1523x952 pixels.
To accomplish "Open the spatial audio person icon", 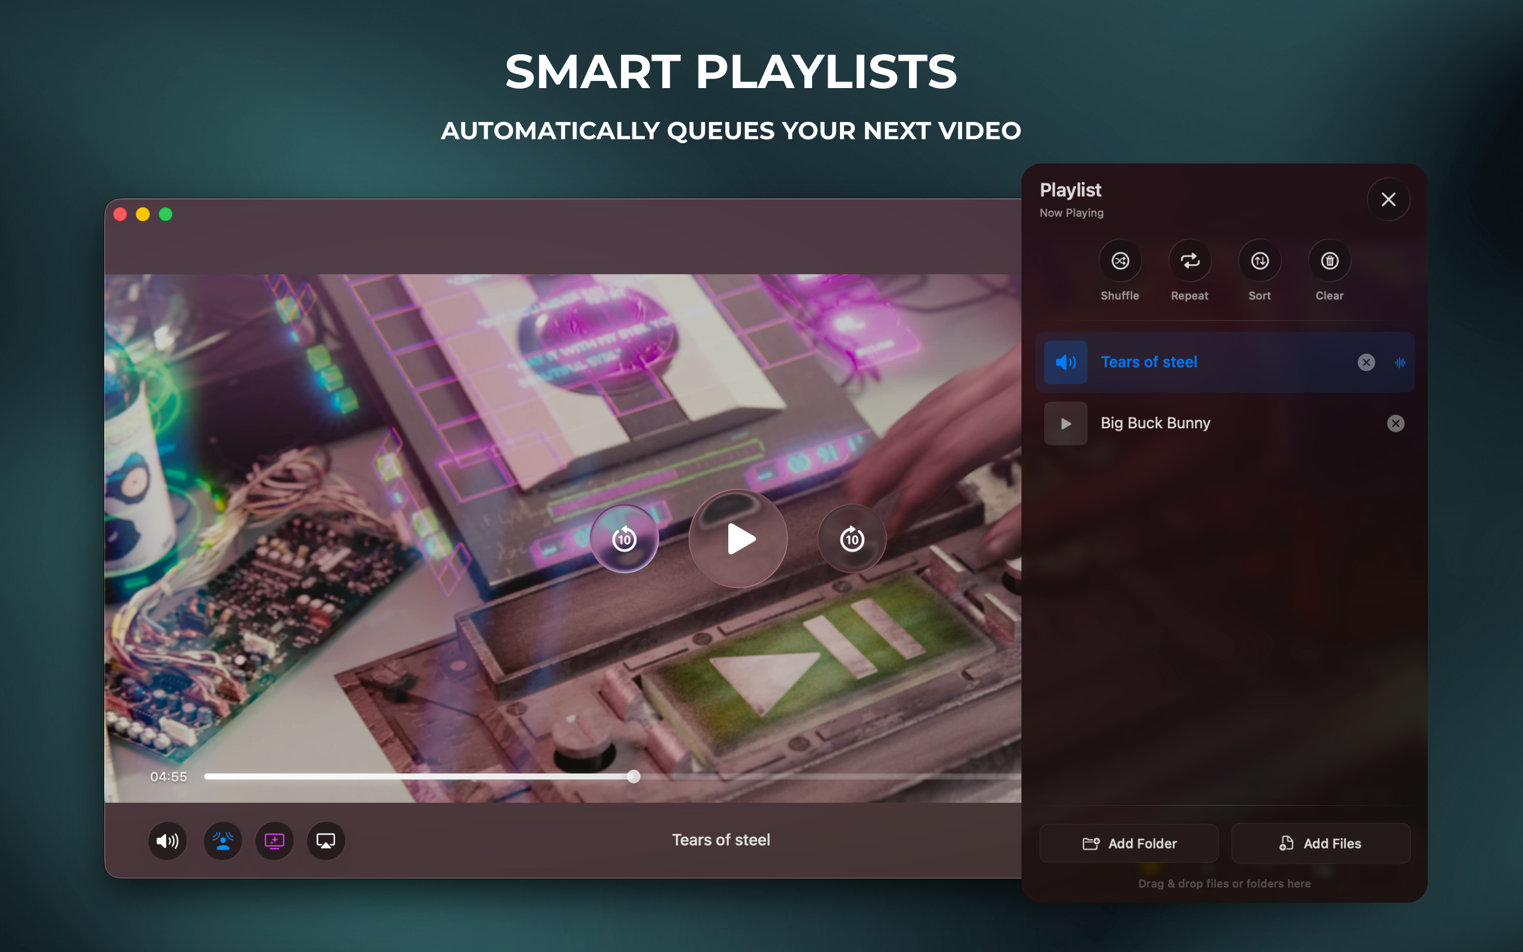I will (223, 841).
